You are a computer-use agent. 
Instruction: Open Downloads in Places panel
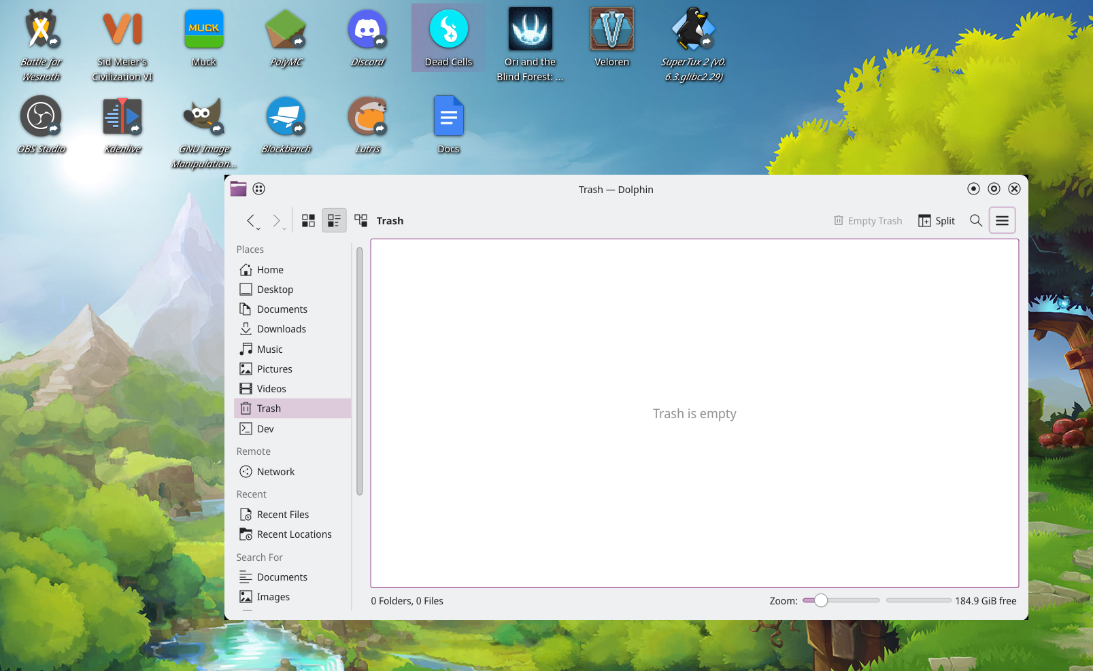coord(292,329)
